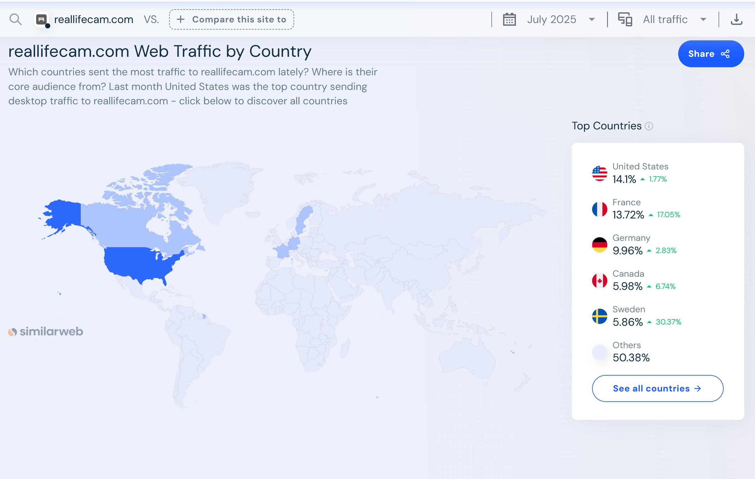Click the Sweden flag icon
Screen dimensions: 755x479
point(600,316)
